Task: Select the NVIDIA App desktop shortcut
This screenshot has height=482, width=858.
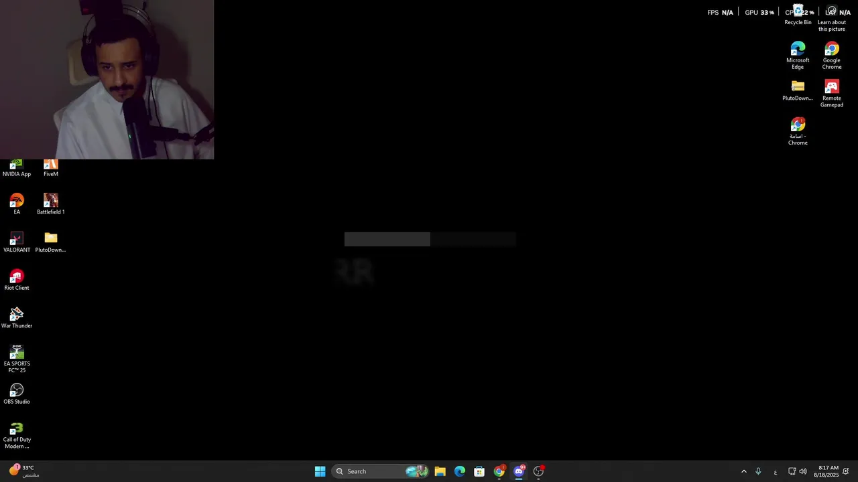Action: [x=17, y=169]
